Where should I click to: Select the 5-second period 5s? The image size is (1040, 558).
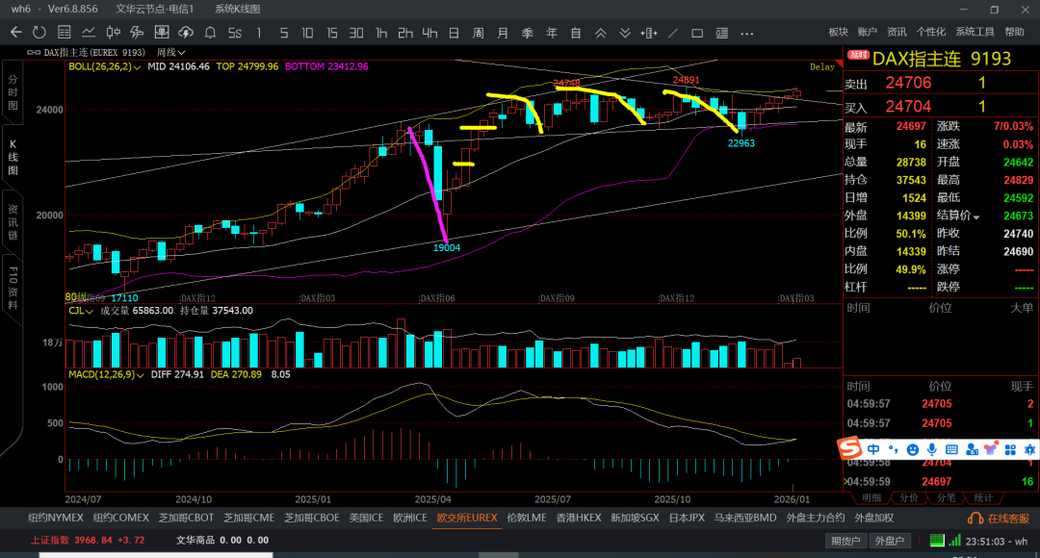click(235, 33)
